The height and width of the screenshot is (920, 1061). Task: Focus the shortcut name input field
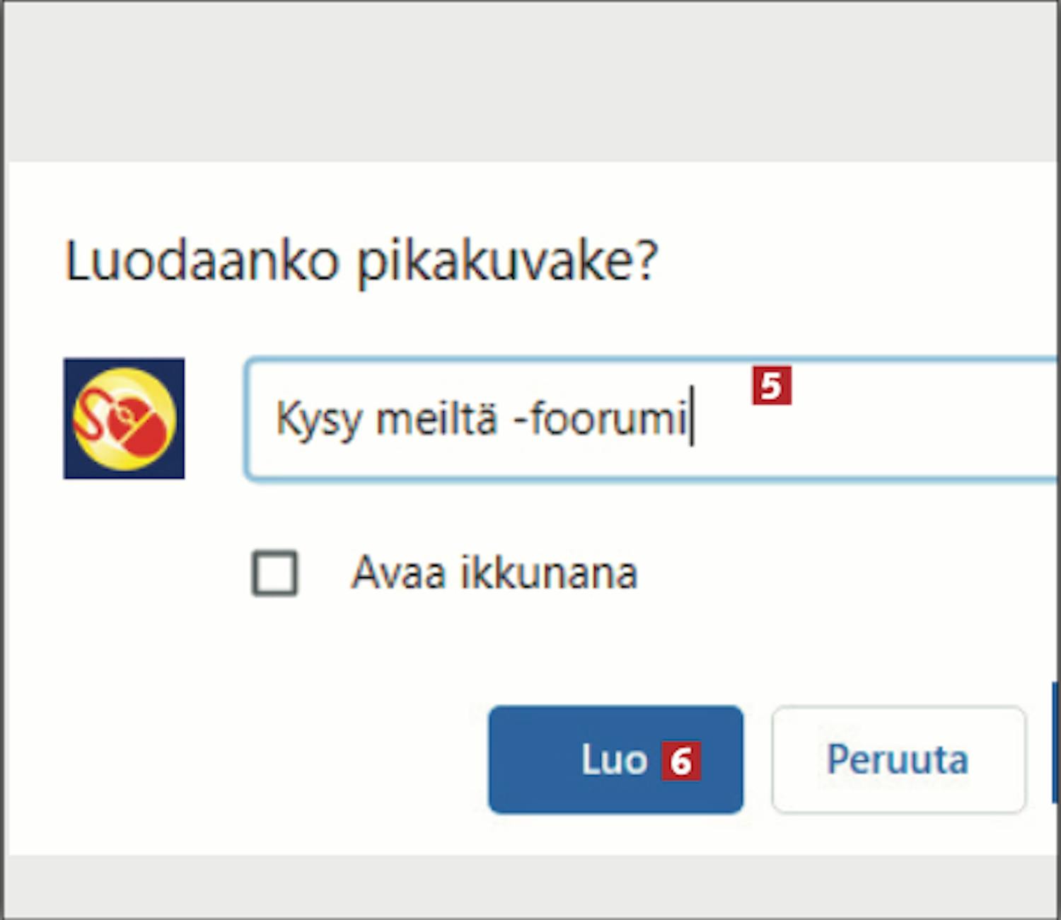click(652, 420)
